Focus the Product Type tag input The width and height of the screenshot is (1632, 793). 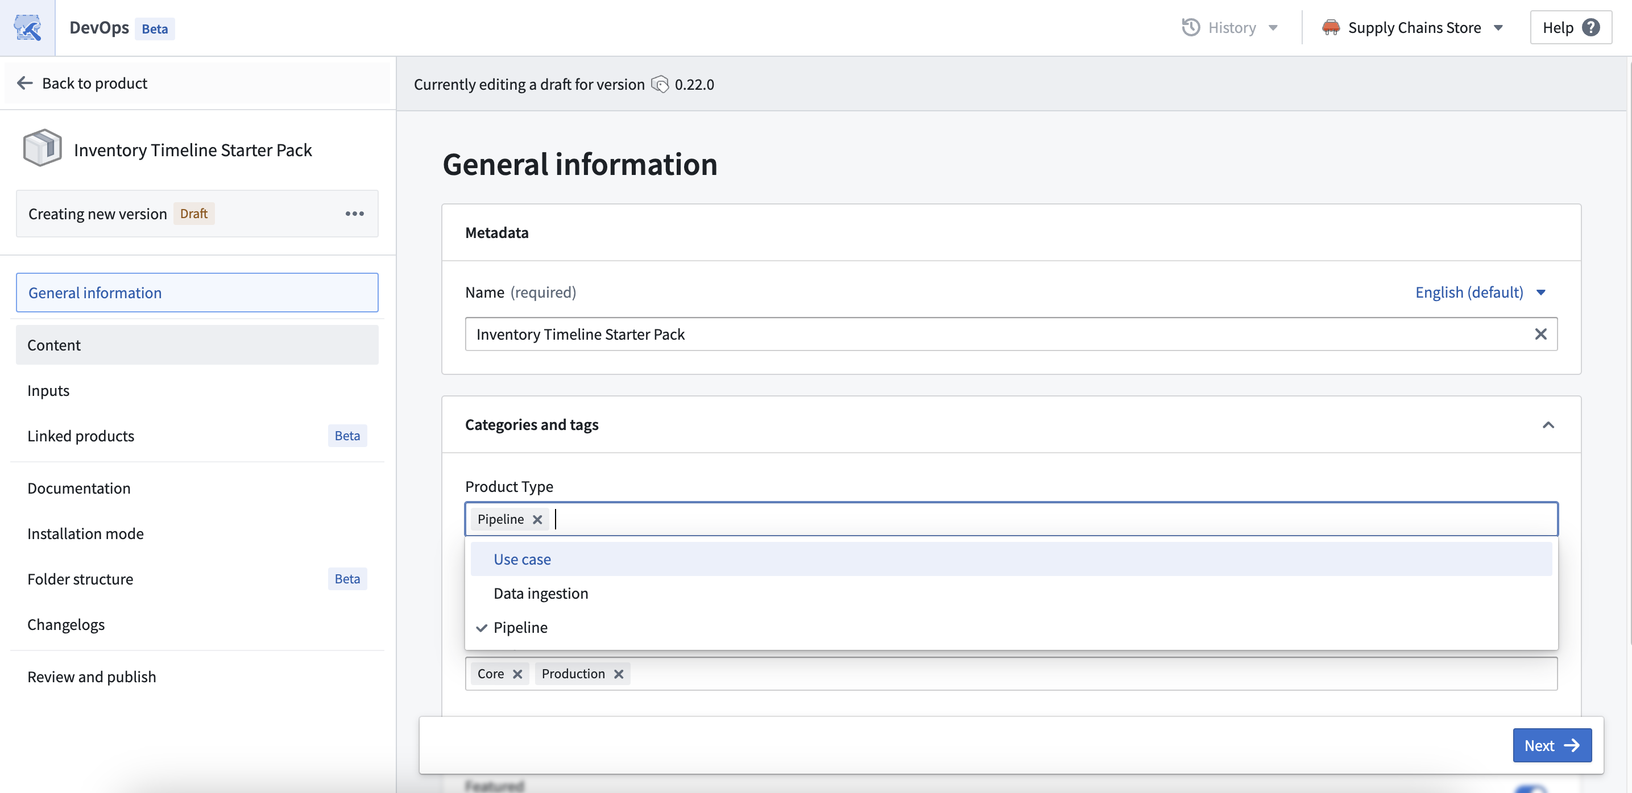[1011, 520]
